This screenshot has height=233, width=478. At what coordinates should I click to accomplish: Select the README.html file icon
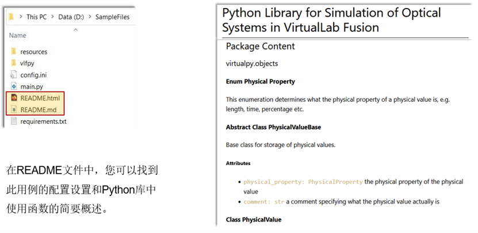click(x=14, y=98)
